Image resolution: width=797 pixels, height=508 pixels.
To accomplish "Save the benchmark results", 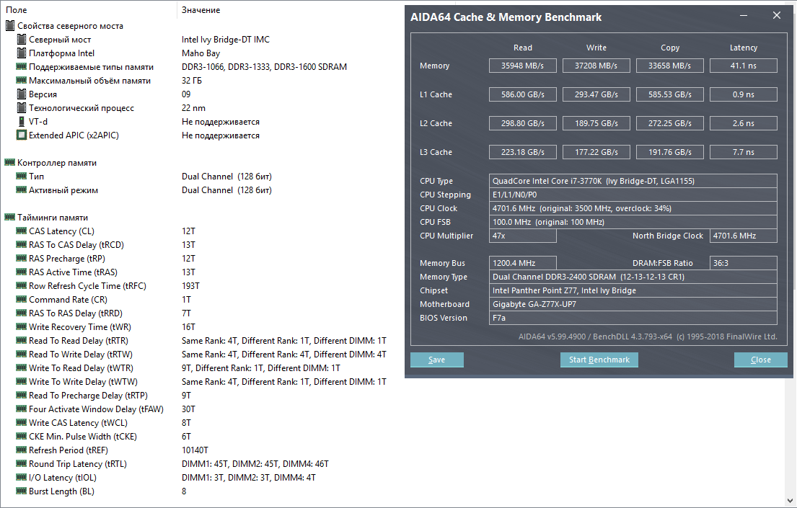I will point(436,360).
